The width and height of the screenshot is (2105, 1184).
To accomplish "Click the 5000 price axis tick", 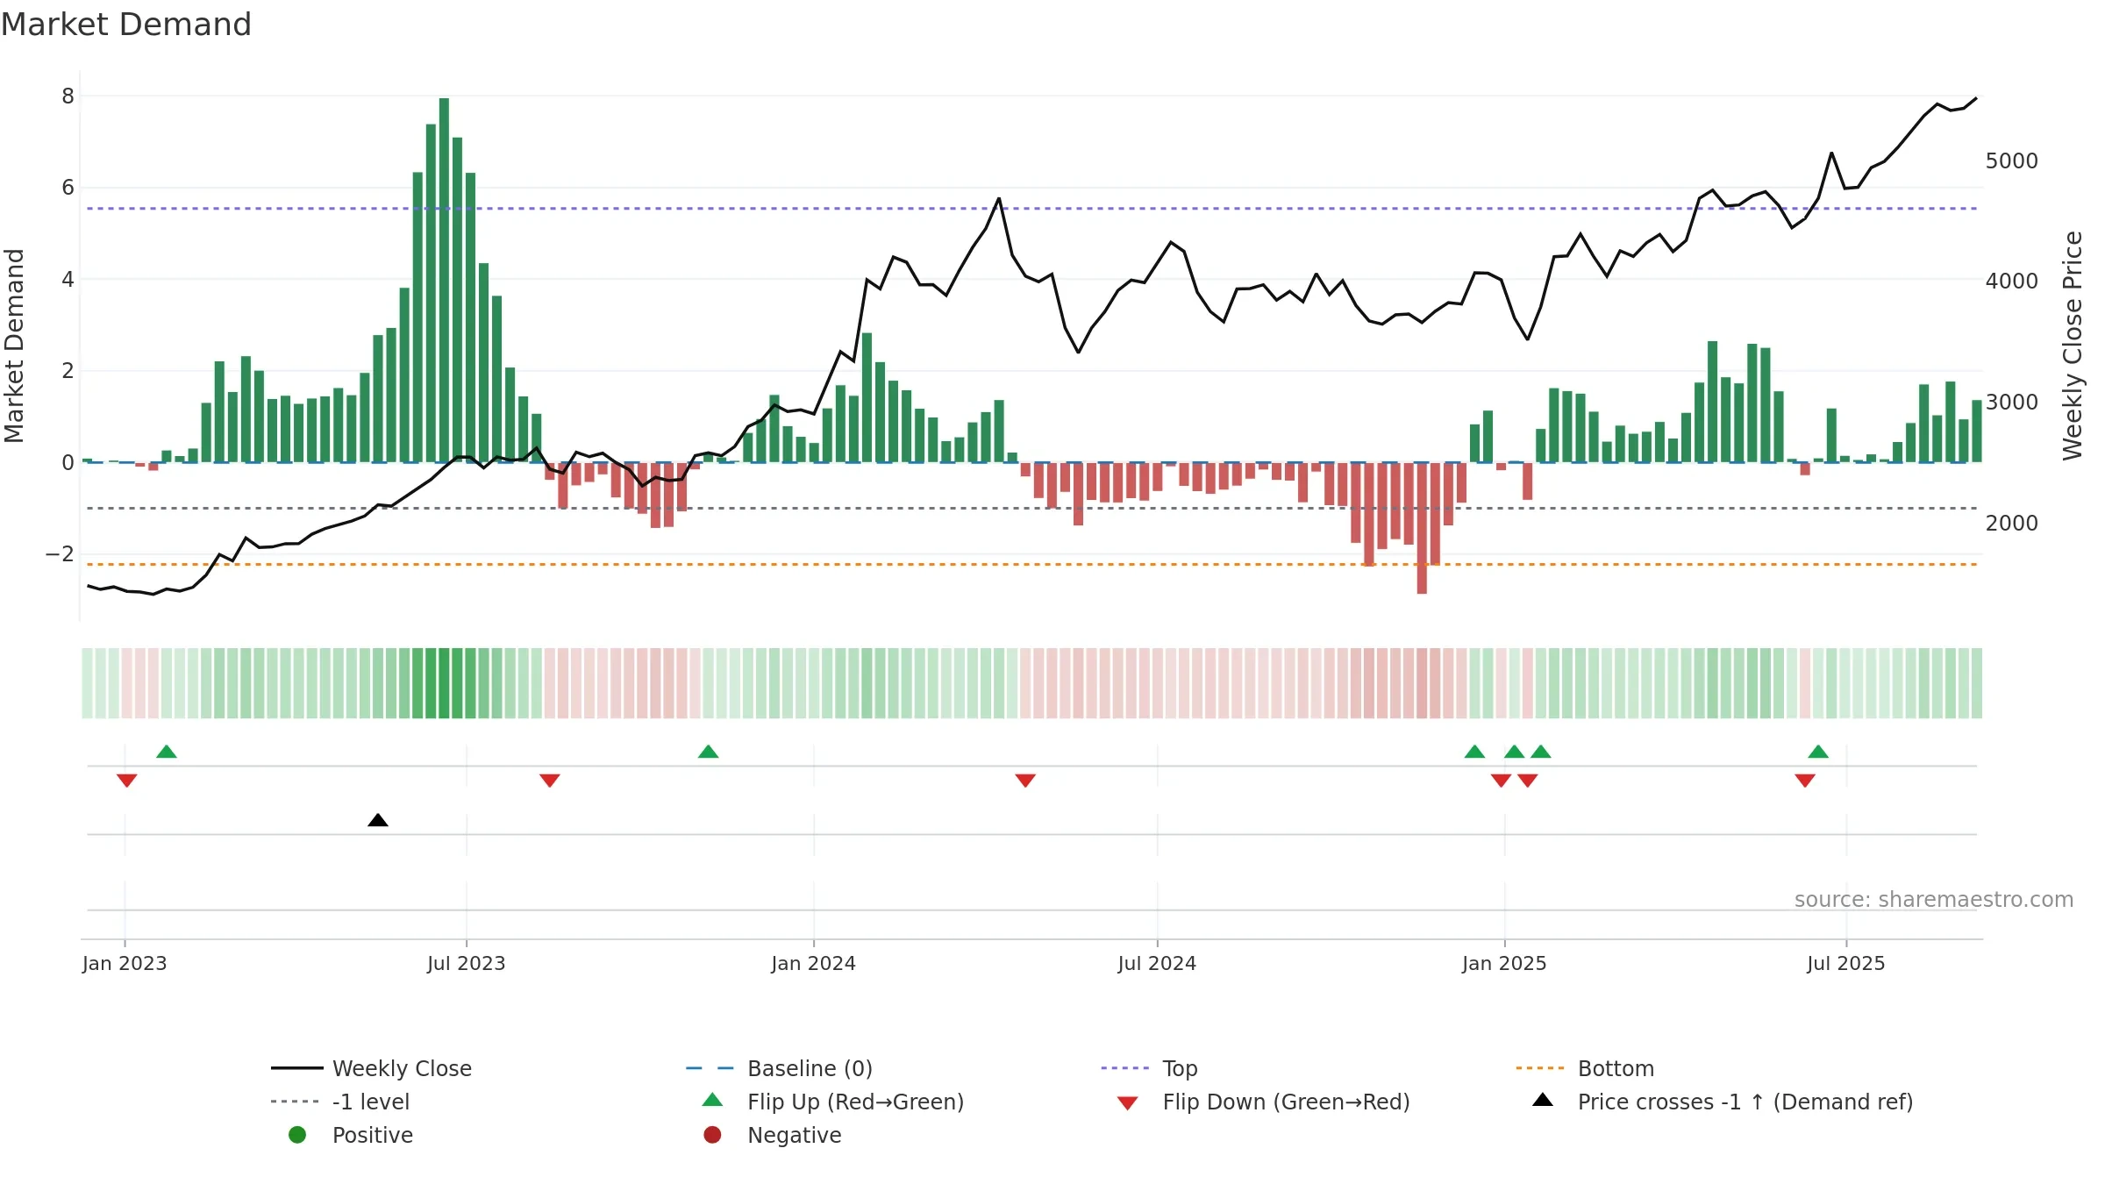I will click(2012, 161).
